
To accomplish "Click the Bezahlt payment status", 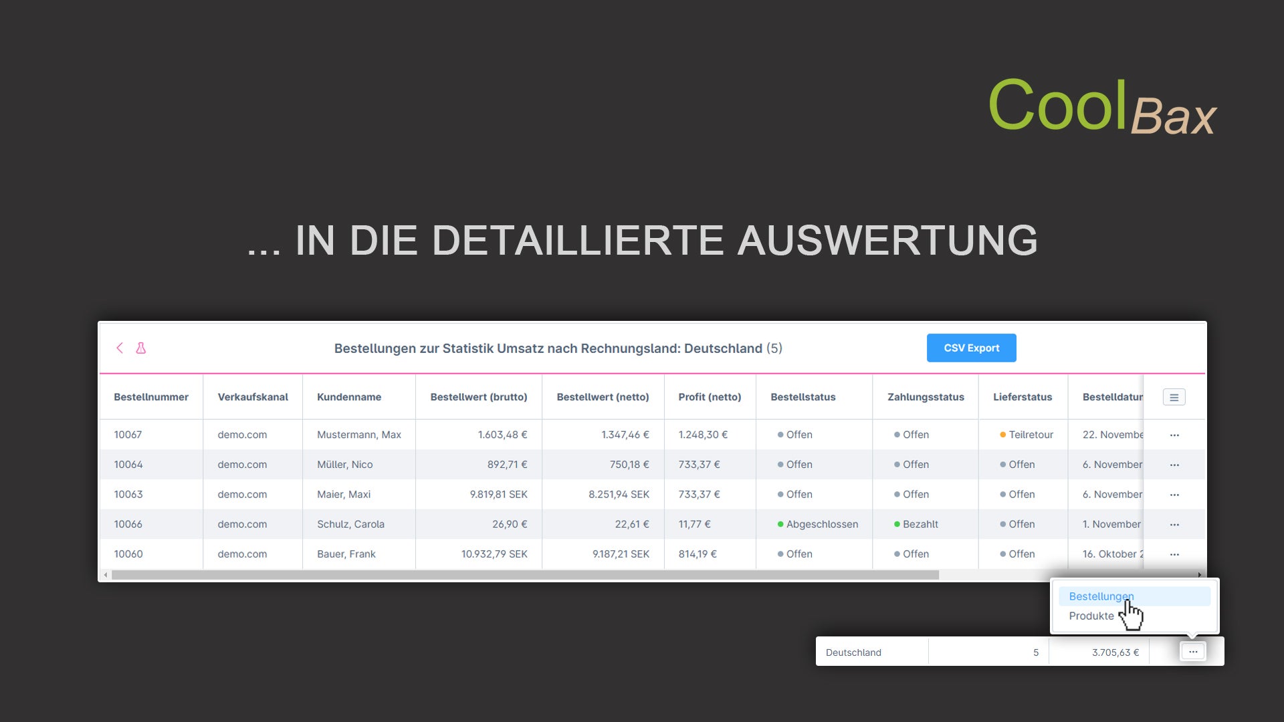I will coord(916,524).
